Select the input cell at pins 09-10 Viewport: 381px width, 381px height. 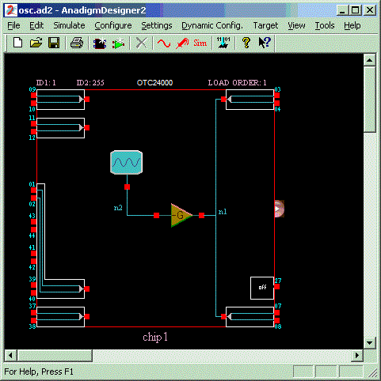[x=60, y=100]
